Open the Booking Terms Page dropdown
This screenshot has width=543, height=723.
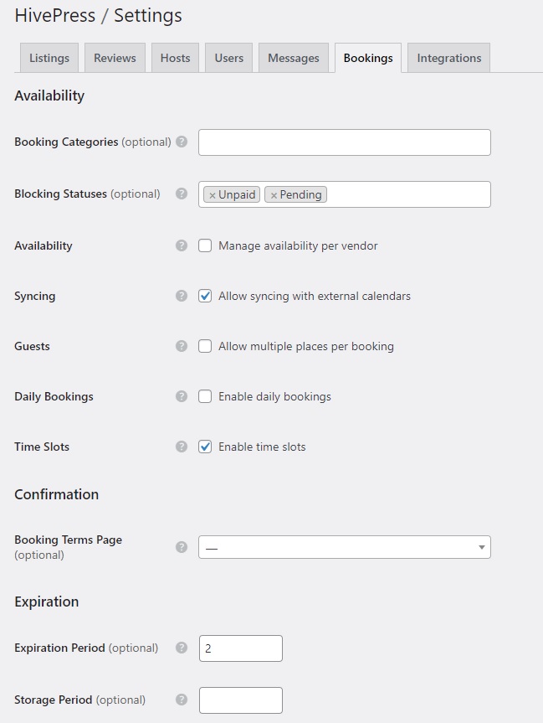coord(344,547)
